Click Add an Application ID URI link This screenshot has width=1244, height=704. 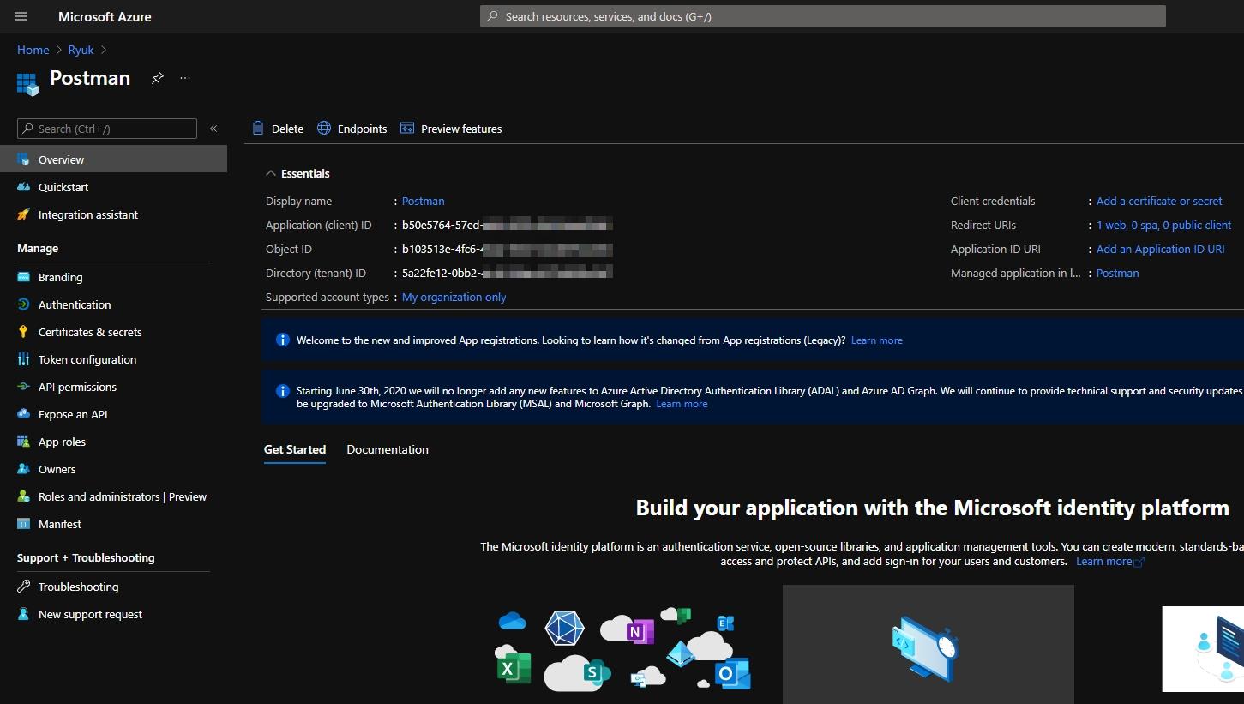tap(1161, 249)
